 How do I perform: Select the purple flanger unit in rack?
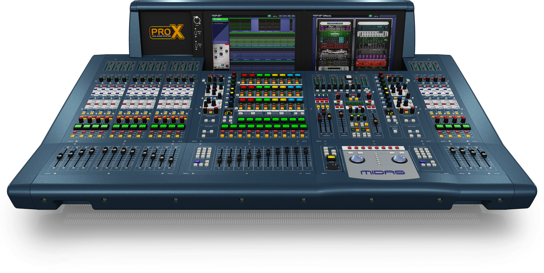click(335, 27)
